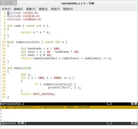Click the 'int i;' declaration
Viewport: 138px width, 129px height.
26,75
